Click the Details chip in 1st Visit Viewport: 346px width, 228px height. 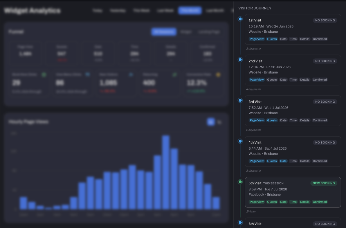305,39
